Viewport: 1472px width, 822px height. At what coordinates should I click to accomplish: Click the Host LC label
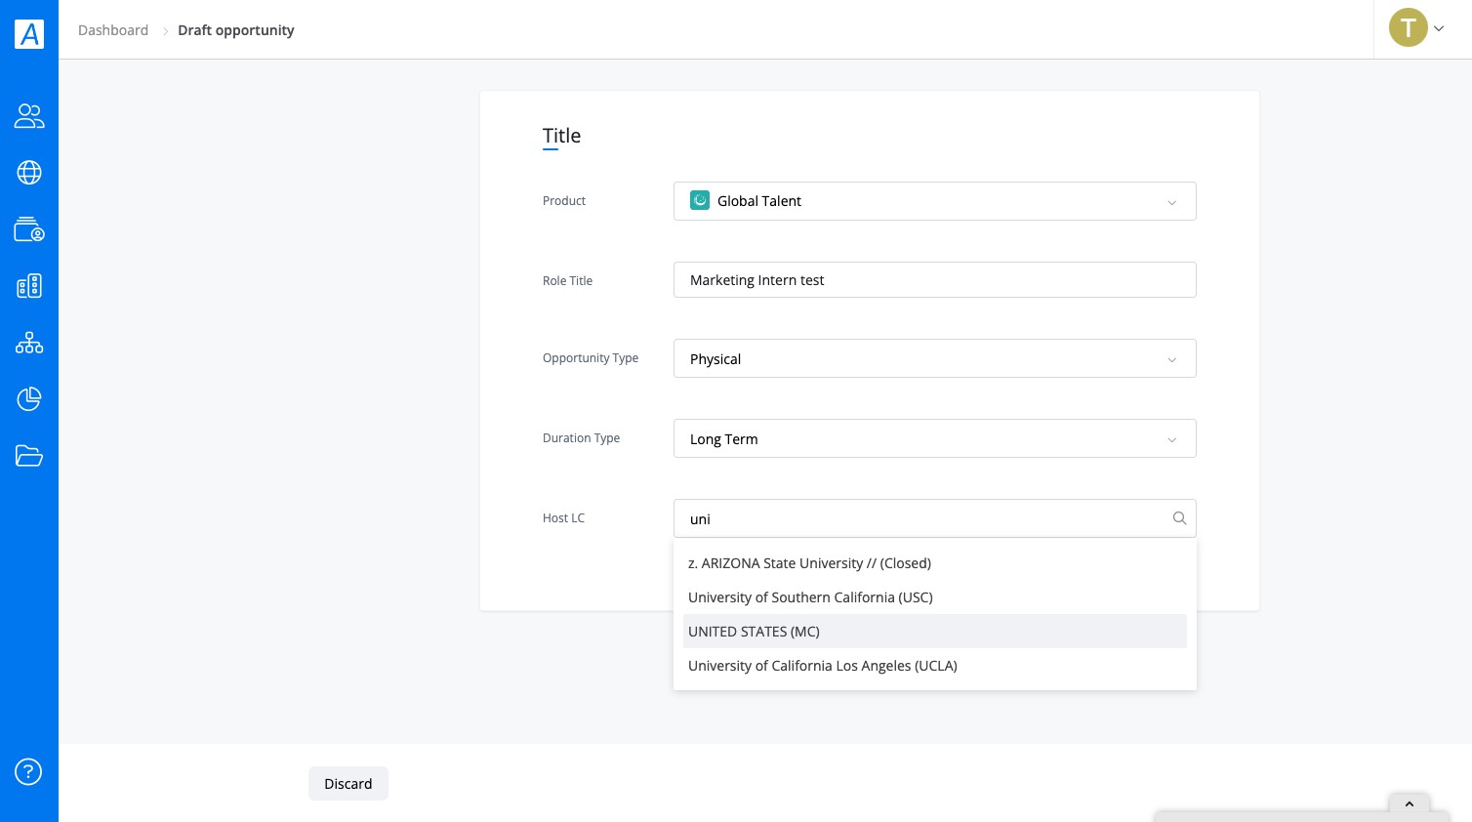point(563,518)
